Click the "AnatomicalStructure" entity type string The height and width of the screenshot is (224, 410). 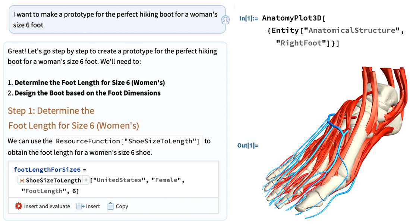point(352,30)
